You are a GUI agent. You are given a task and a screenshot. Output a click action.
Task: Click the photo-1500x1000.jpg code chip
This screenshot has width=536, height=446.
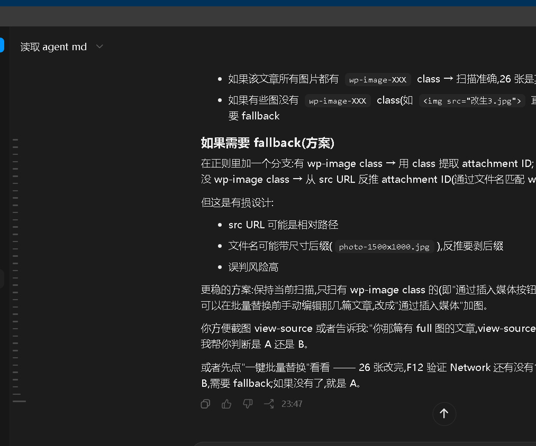click(384, 247)
